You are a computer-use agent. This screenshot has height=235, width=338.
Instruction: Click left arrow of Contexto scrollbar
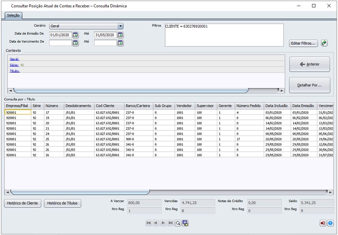(10, 91)
